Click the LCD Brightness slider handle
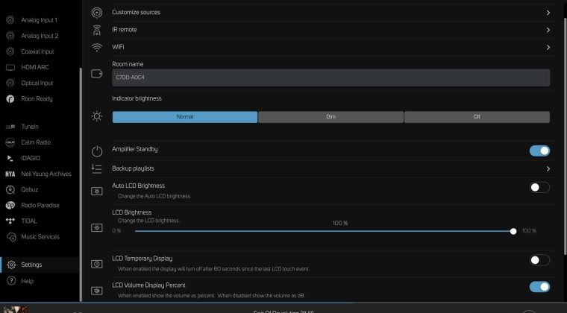567x313 pixels. [x=513, y=231]
